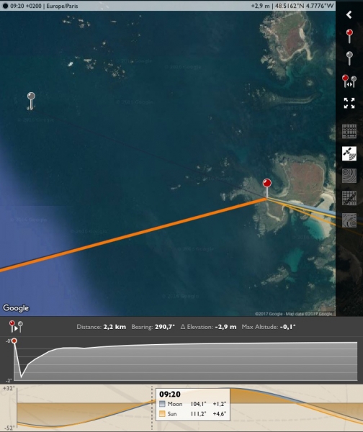Click the coordinates 48.5162°N 4.7776°W
The width and height of the screenshot is (363, 432).
pos(304,6)
